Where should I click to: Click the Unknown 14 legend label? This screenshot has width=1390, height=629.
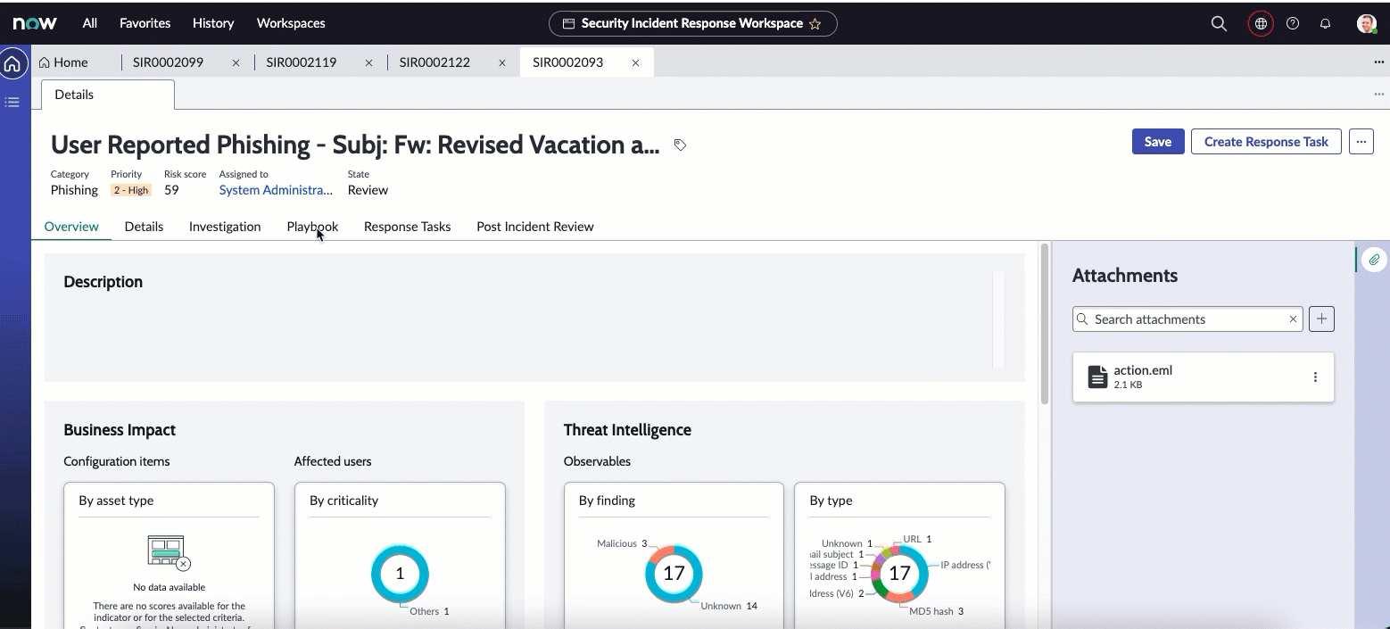click(x=729, y=606)
